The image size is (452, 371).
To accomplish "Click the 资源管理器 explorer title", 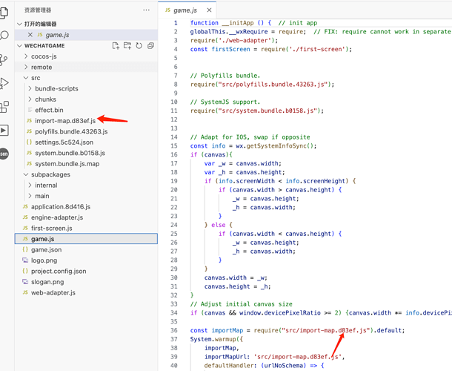I will (38, 10).
